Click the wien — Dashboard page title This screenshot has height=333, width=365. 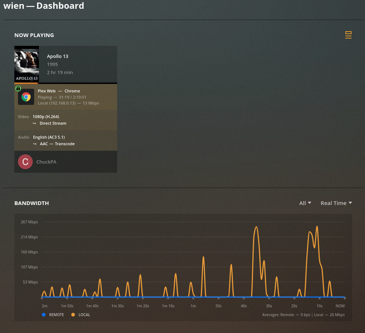(x=43, y=5)
